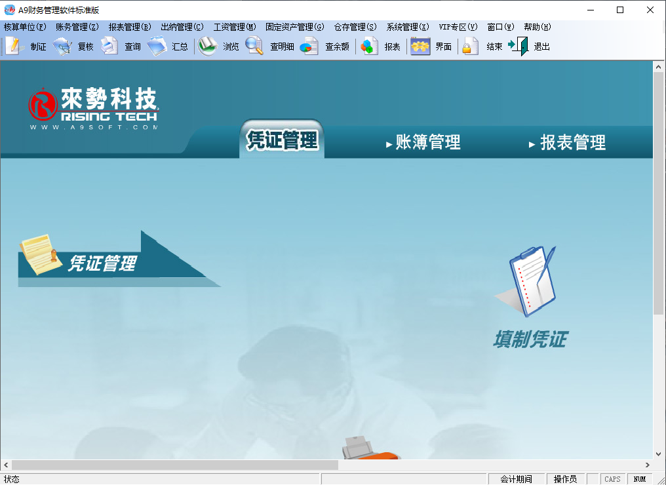Screen dimensions: 666x485
Task: Click the 退出 exit door icon
Action: pos(519,46)
